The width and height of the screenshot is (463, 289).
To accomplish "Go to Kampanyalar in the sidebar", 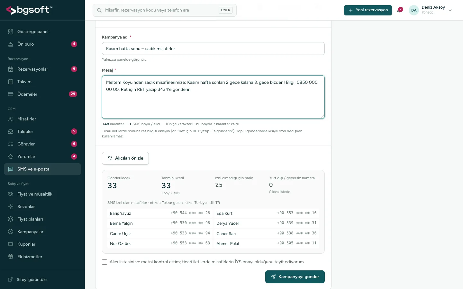I will tap(42, 232).
